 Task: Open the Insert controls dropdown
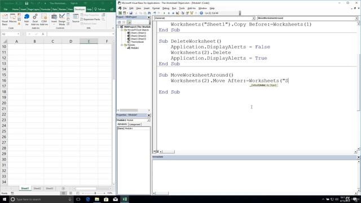[54, 19]
